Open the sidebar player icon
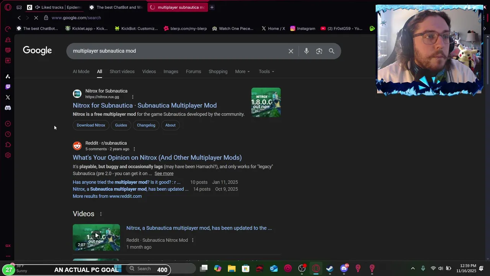Viewport: 490px width, 276px height. 8,124
